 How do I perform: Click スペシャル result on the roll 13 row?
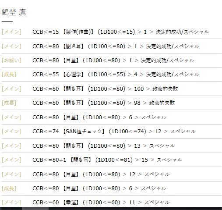pos(162,146)
